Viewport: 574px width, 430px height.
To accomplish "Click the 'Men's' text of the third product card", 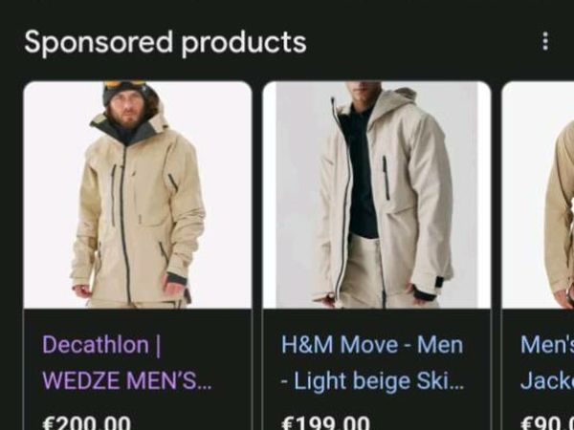I will click(x=547, y=345).
